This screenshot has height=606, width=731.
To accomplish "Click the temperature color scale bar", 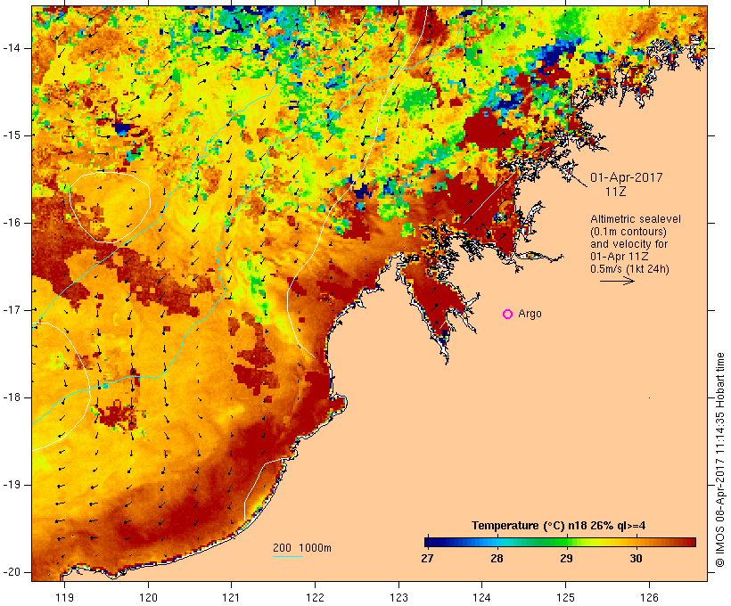I will [560, 542].
